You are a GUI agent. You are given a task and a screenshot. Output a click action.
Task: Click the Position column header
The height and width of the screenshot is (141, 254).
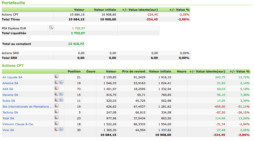[x=74, y=71]
